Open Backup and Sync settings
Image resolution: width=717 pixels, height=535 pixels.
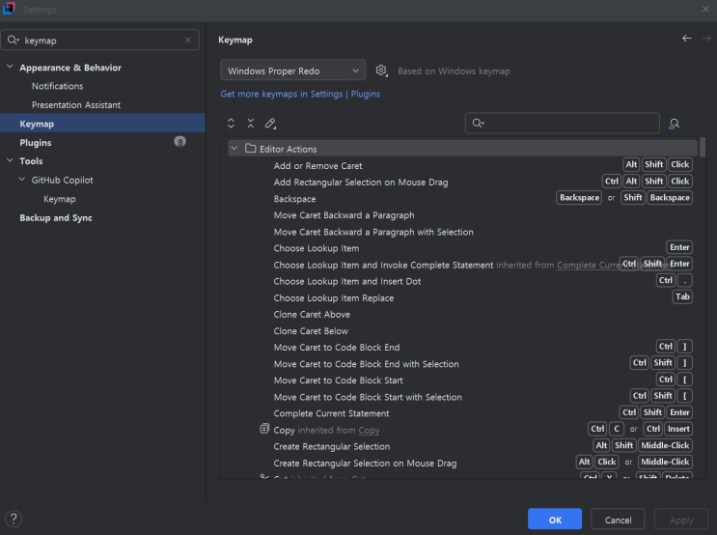point(56,218)
